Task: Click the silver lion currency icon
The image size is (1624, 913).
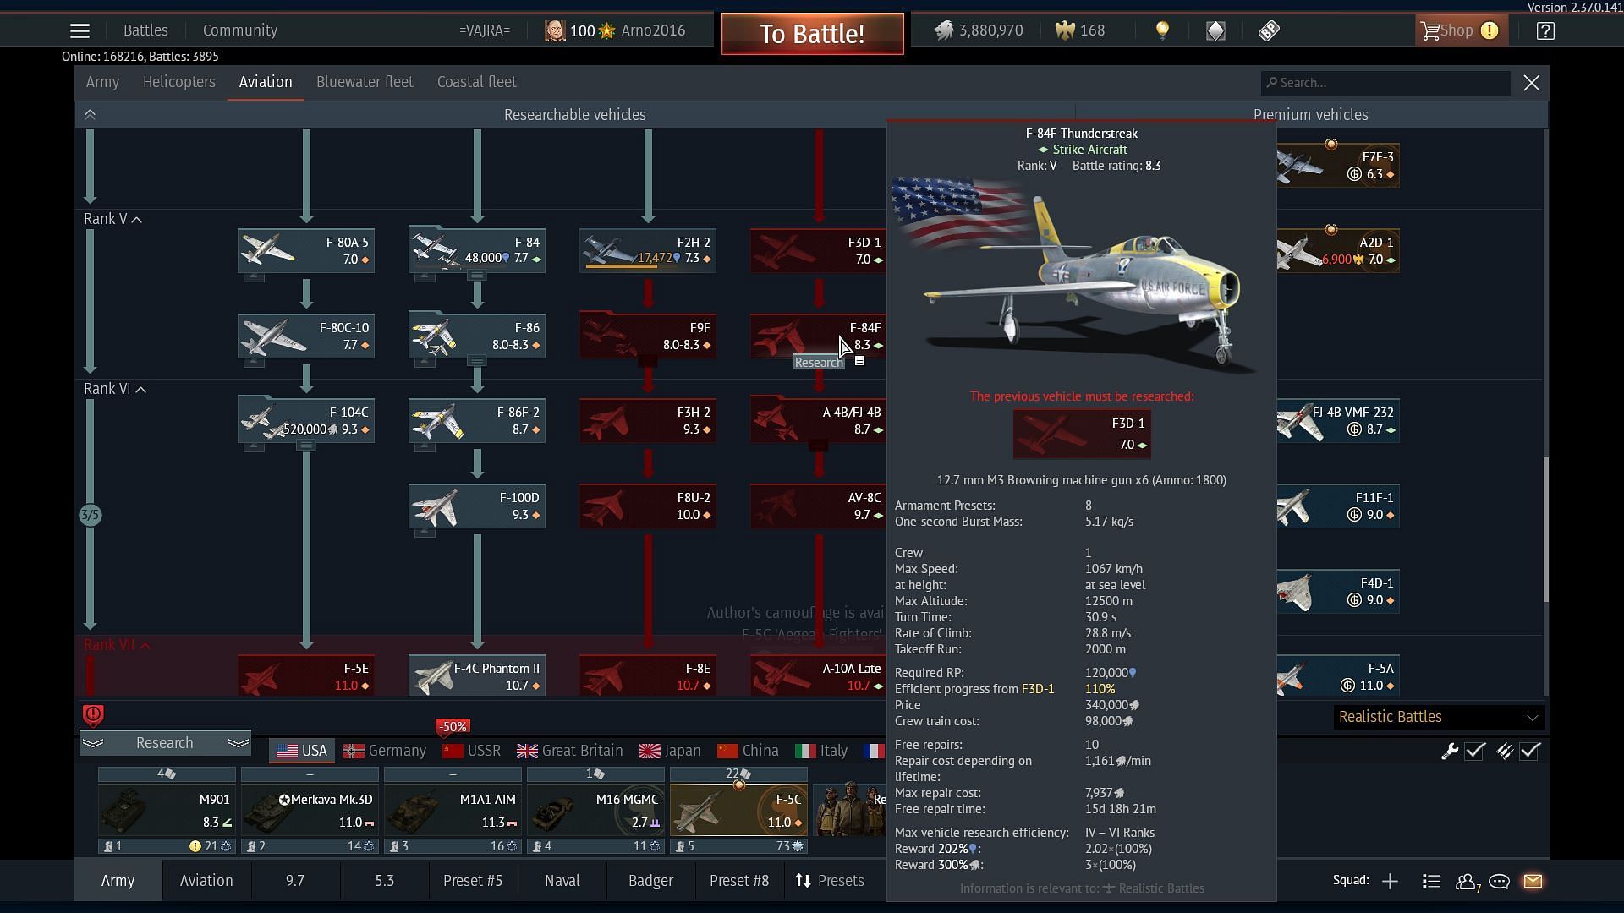Action: click(944, 30)
